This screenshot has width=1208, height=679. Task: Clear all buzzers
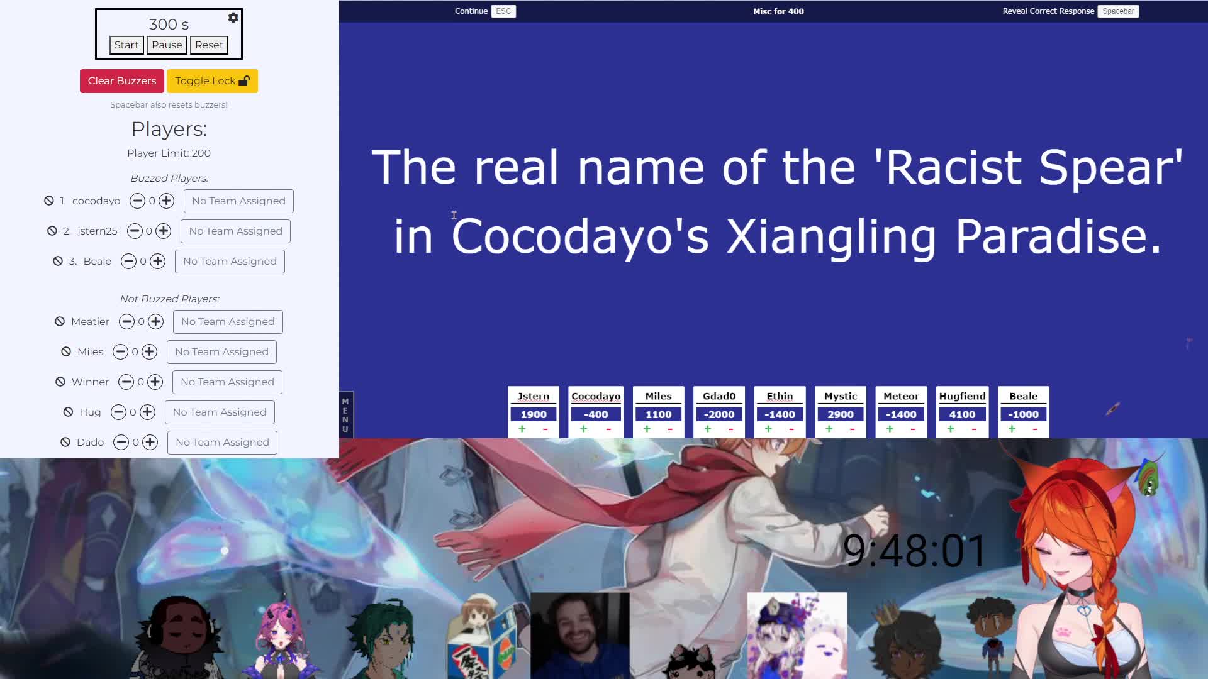[122, 81]
